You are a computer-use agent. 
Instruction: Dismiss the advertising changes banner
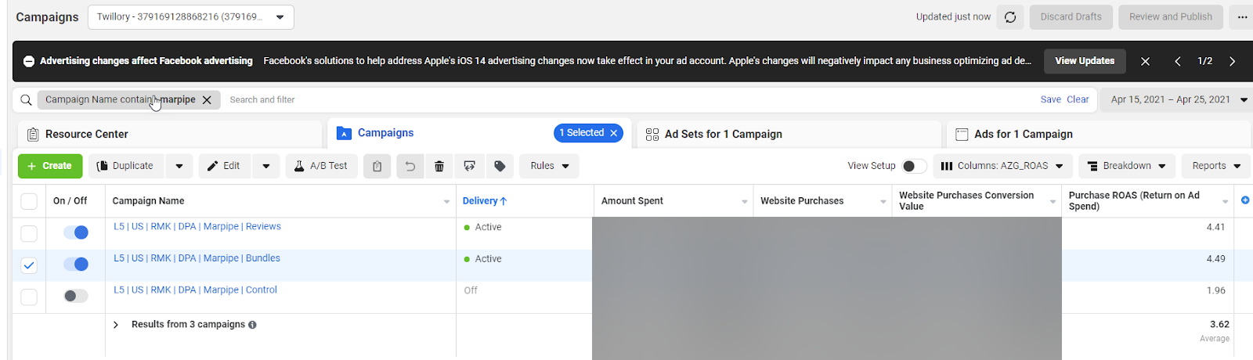coord(1145,61)
